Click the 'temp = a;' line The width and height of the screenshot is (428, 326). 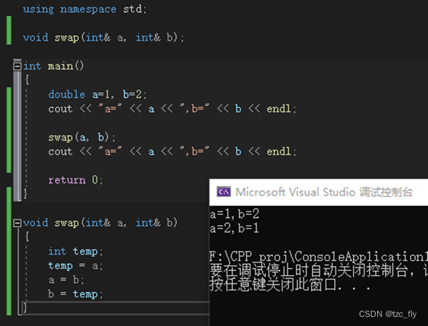point(76,265)
